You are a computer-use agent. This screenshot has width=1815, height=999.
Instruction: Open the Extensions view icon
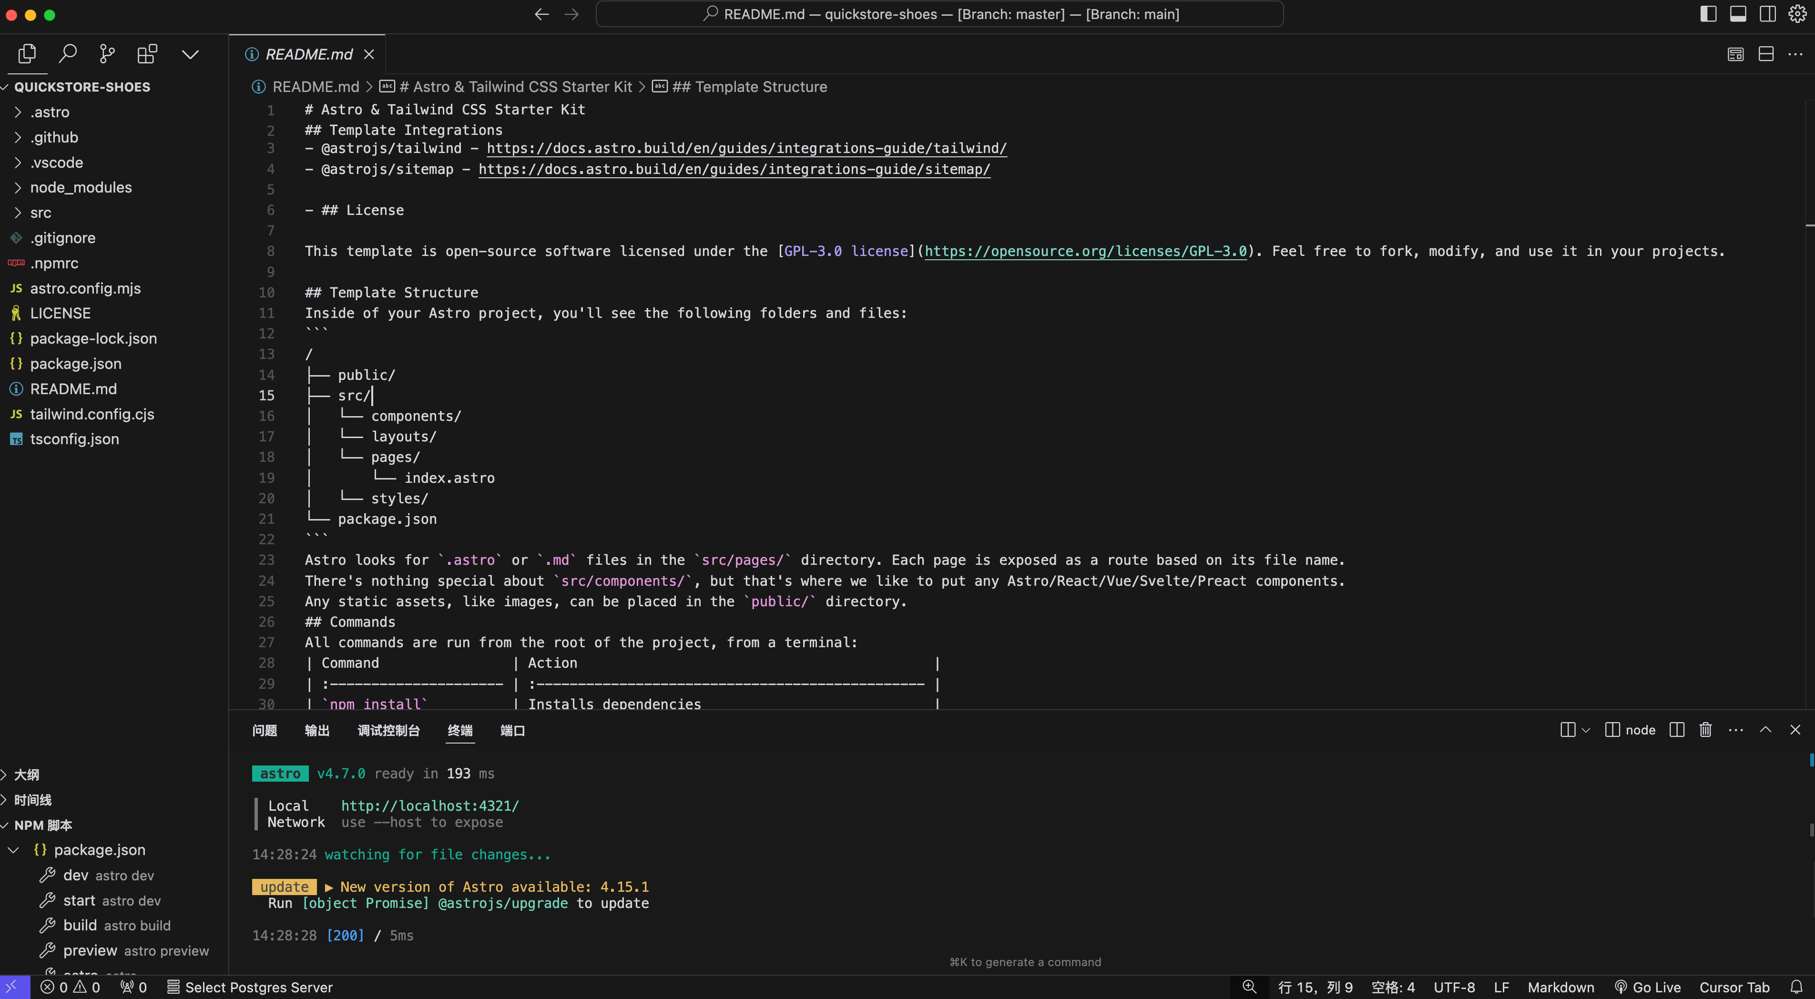coord(147,54)
